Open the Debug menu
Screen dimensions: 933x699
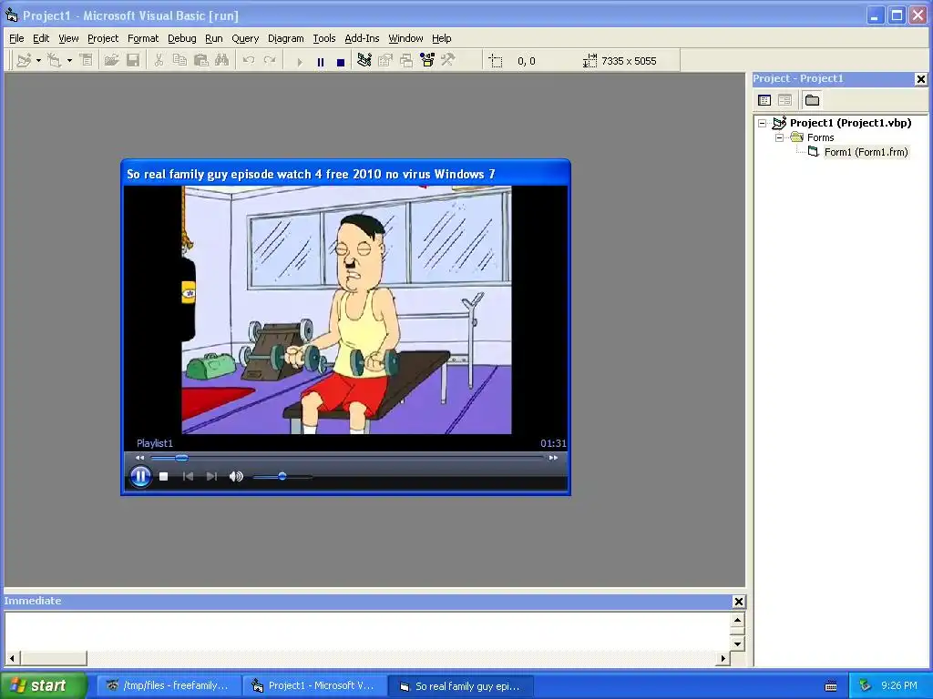(182, 38)
